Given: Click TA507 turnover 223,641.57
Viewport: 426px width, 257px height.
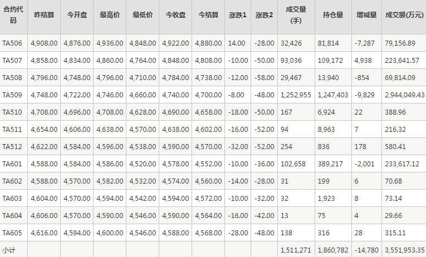Looking at the screenshot, I should click(x=402, y=61).
